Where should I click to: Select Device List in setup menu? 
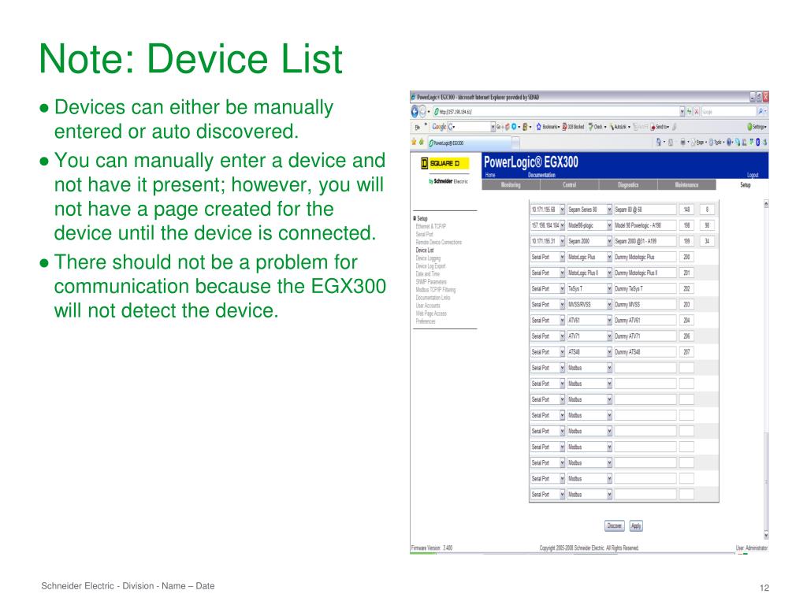(x=425, y=250)
